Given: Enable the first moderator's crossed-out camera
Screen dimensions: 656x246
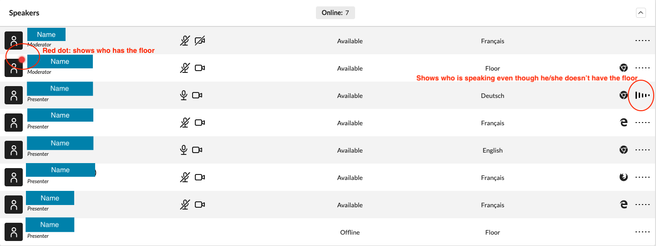Looking at the screenshot, I should [199, 41].
